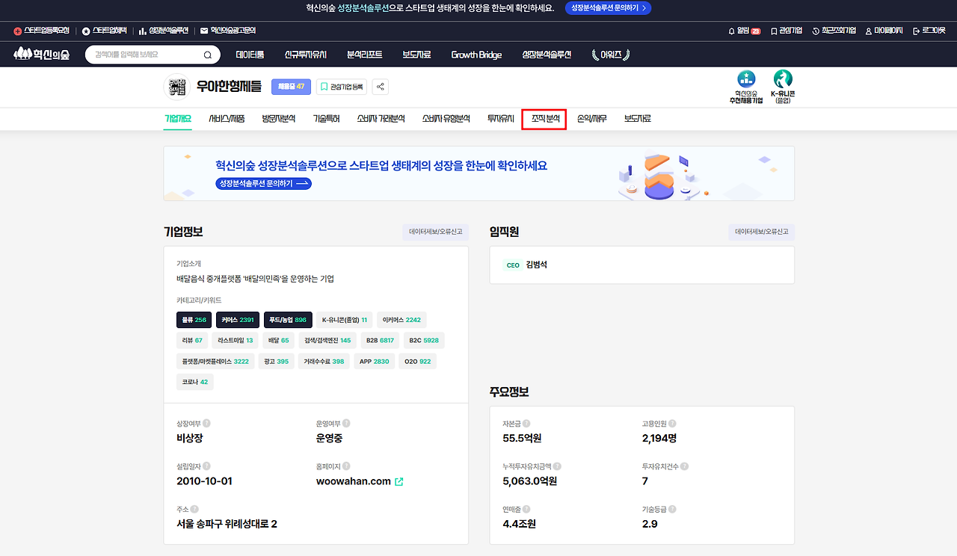
Task: Click the help icon beside 상장여부
Action: 206,424
